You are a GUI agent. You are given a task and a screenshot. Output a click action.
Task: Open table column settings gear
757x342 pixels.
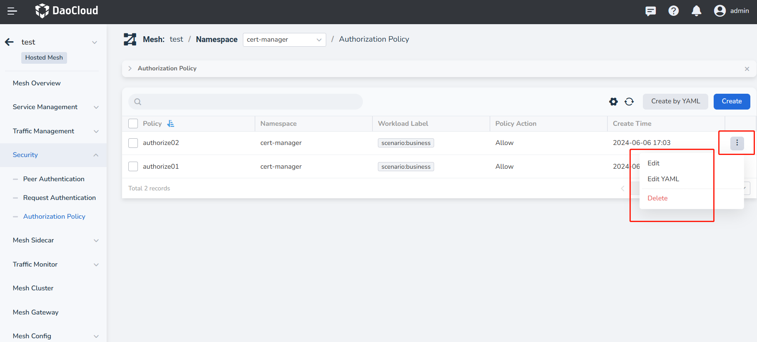(613, 102)
